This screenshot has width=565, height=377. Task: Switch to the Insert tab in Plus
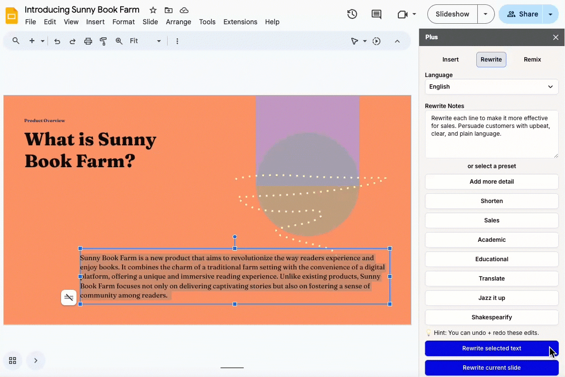pos(451,60)
